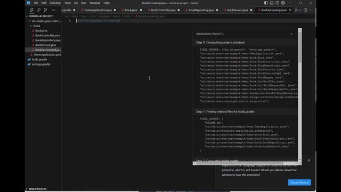The width and height of the screenshot is (341, 192).
Task: Click the Generating Project horizontal scrollbar
Action: point(239,163)
